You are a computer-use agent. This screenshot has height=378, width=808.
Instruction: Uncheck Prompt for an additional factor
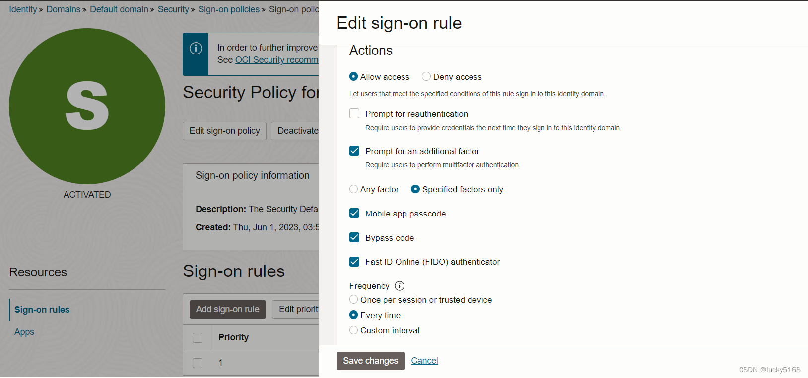click(354, 151)
